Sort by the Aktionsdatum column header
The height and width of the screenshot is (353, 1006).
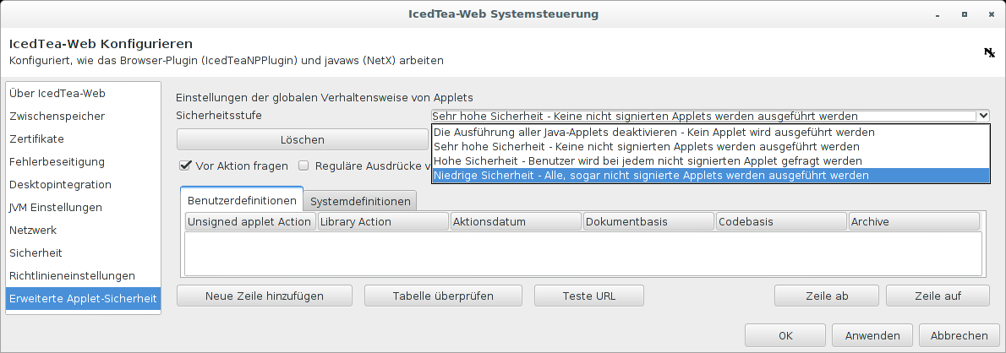(x=515, y=221)
